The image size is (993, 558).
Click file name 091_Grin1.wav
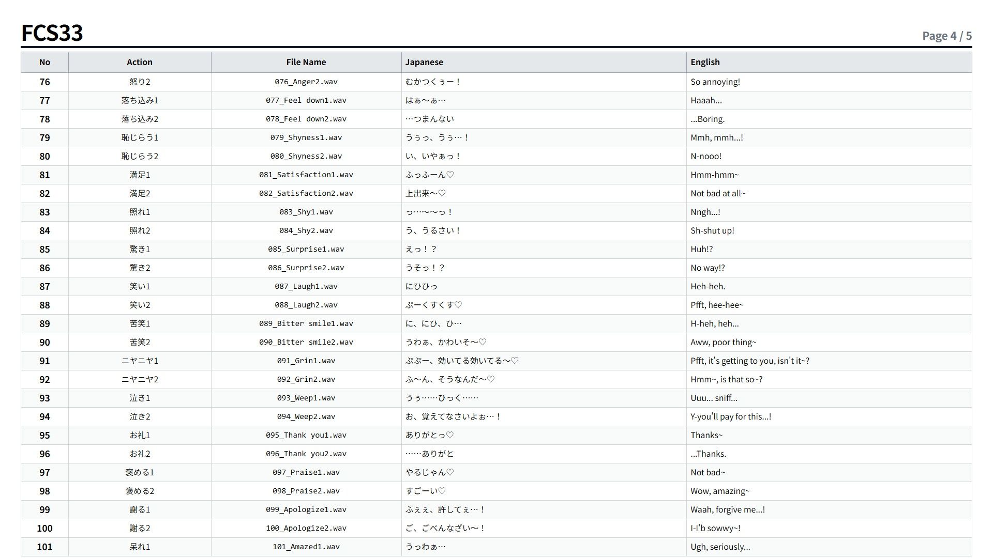tap(306, 361)
